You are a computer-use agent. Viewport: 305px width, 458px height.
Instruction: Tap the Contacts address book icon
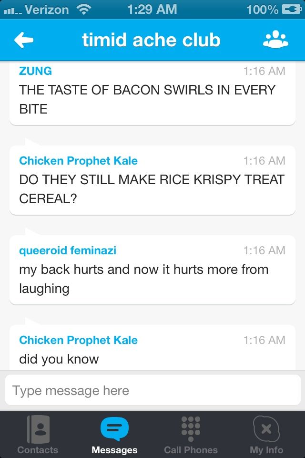[38, 428]
